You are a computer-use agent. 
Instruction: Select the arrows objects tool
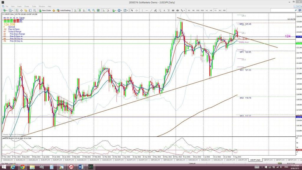point(182,10)
